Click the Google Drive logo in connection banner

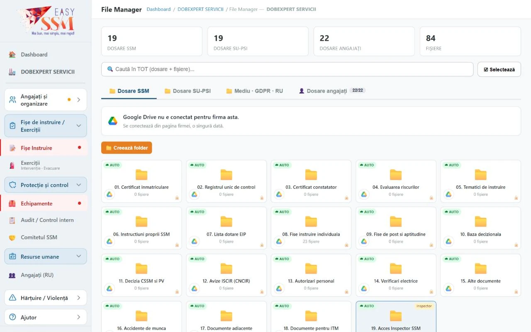tap(113, 121)
